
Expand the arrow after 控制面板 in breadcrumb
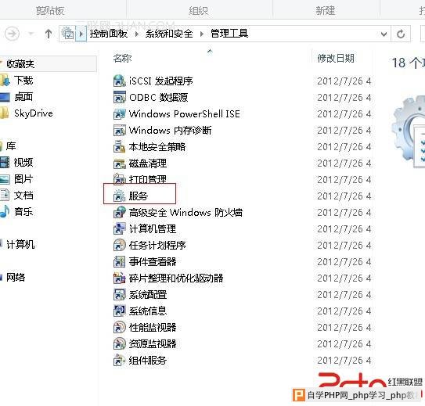coord(137,34)
